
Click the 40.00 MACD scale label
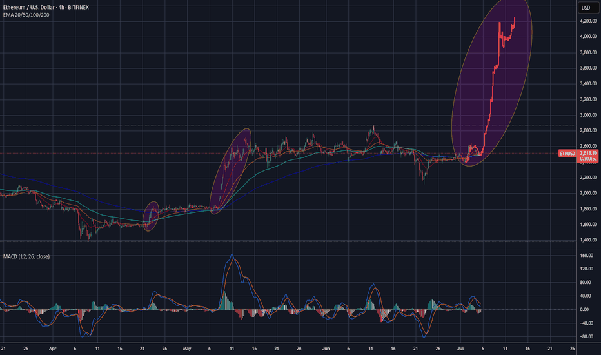(x=586, y=296)
